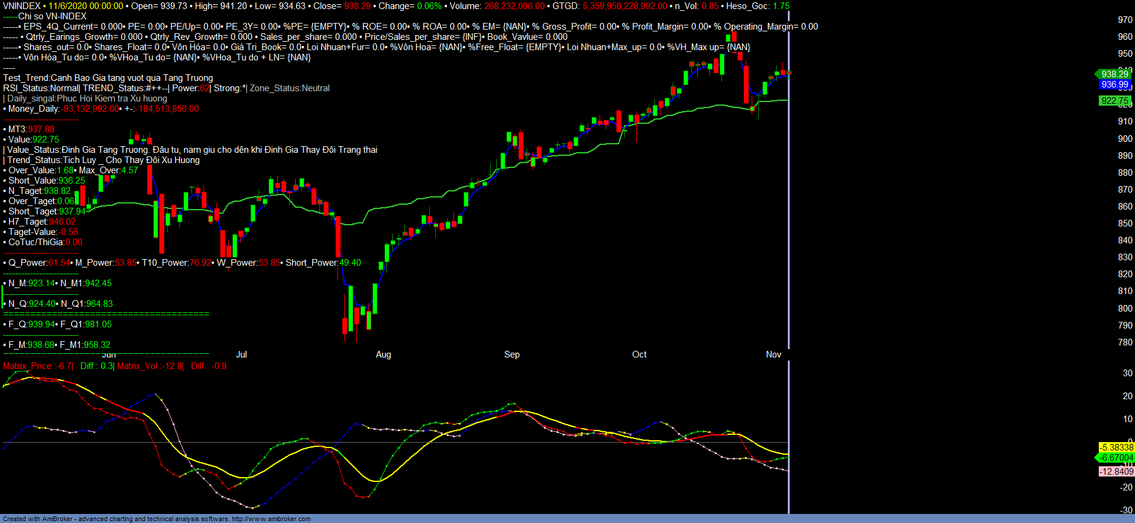Open the amibroker.com link in footer

[271, 519]
